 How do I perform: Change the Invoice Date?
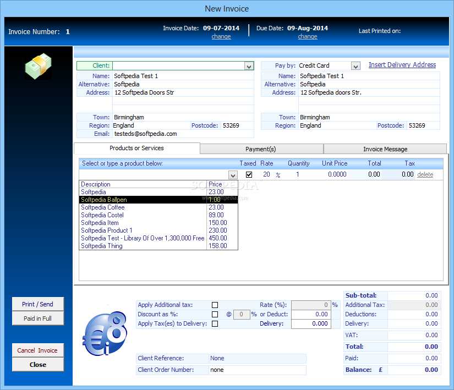point(221,36)
